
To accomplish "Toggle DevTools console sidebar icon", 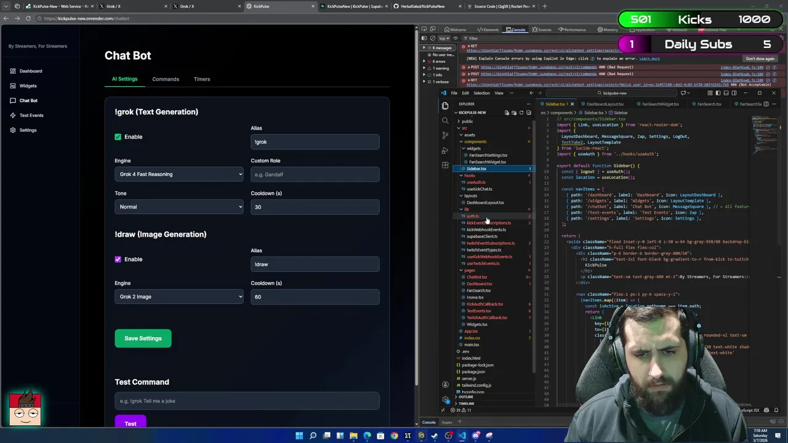I will pyautogui.click(x=424, y=38).
